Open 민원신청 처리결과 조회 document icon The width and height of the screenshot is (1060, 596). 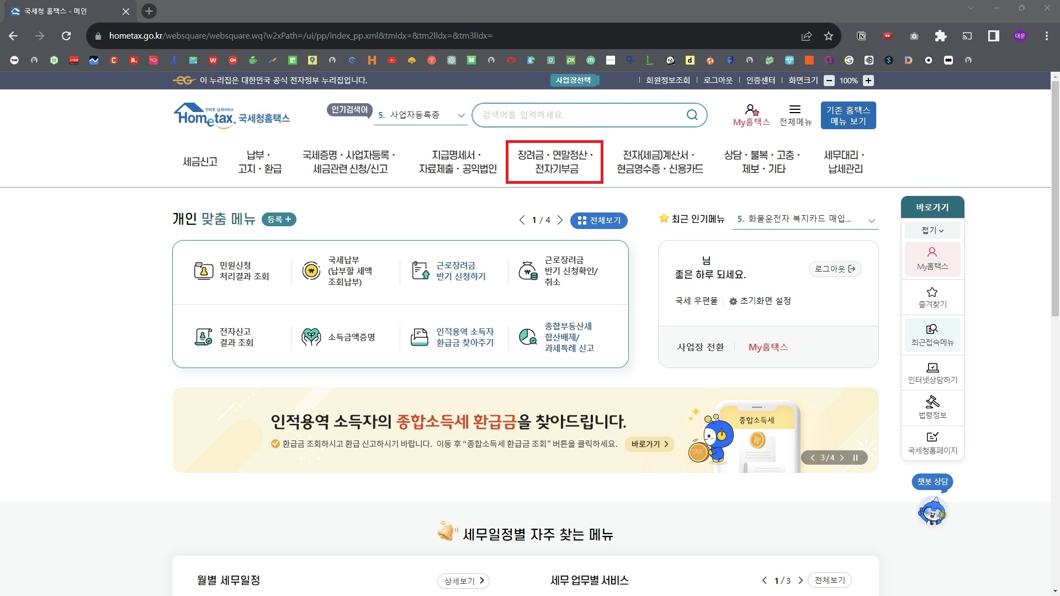pyautogui.click(x=203, y=270)
